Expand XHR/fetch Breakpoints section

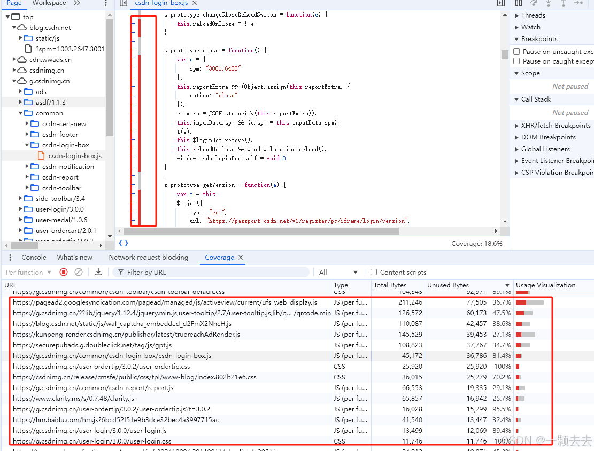pos(516,126)
